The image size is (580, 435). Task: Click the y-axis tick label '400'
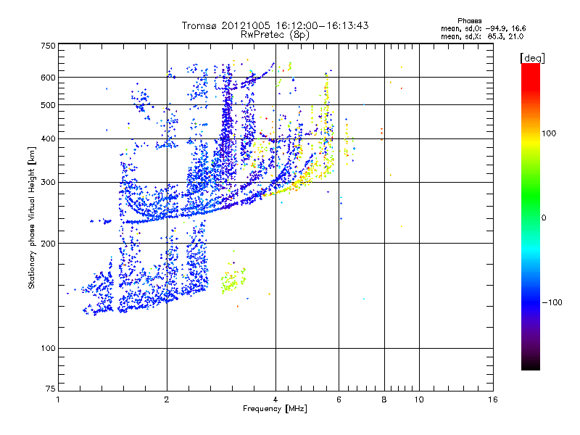pyautogui.click(x=48, y=138)
